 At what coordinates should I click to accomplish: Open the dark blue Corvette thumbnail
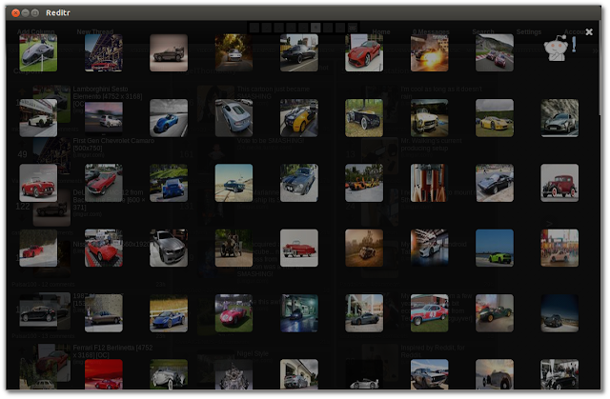tap(495, 183)
